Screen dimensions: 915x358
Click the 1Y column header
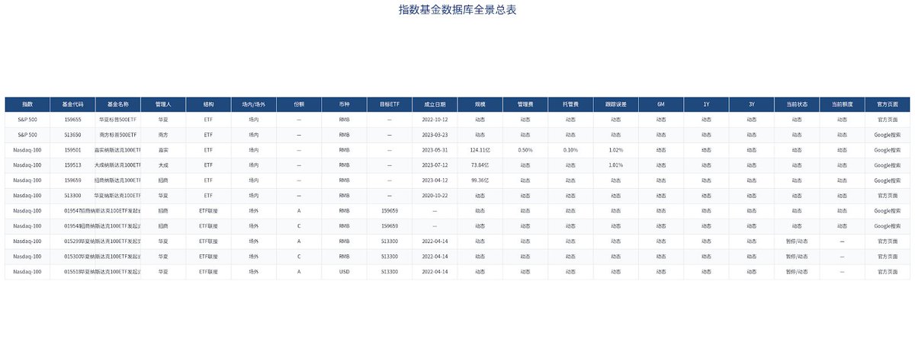pyautogui.click(x=706, y=104)
